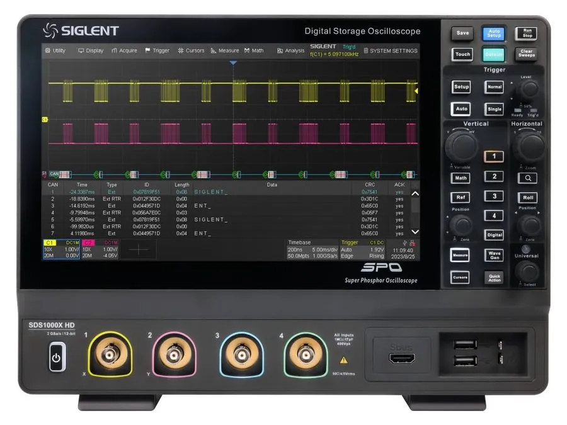This screenshot has height=425, width=567.
Task: Toggle channel 4 button
Action: (x=494, y=216)
